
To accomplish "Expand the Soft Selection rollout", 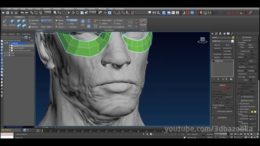I will coord(222,118).
